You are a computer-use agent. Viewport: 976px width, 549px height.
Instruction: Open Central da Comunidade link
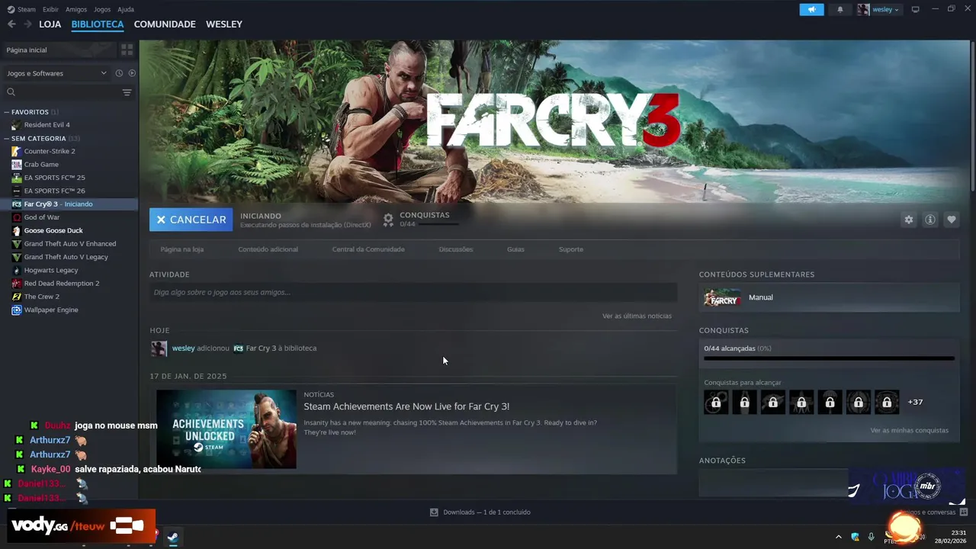tap(368, 249)
